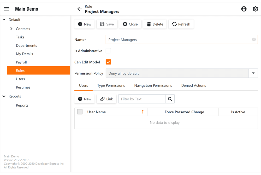
Task: Click the Save button
Action: pyautogui.click(x=107, y=24)
